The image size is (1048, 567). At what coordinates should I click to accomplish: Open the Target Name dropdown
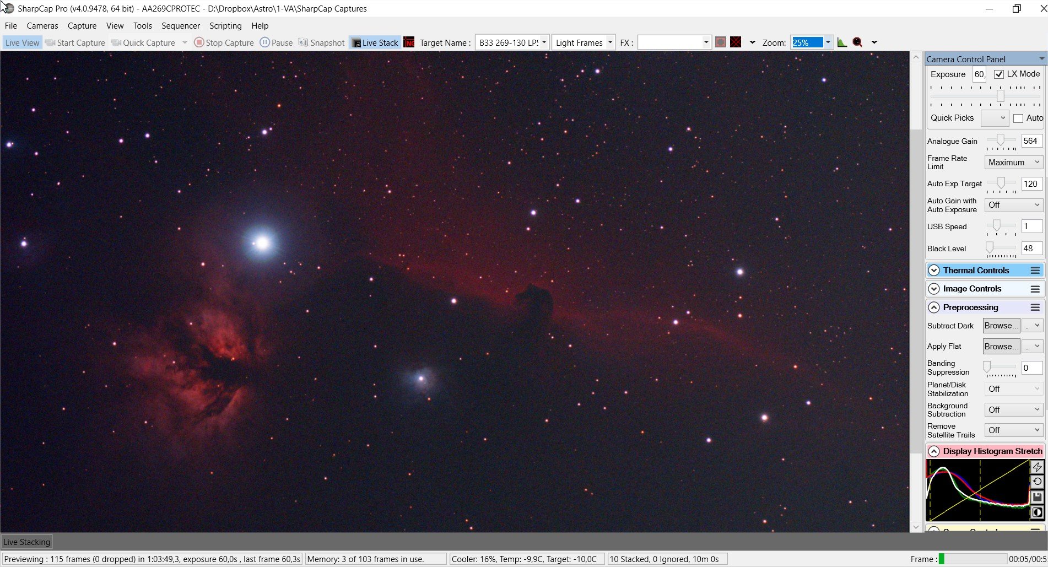(x=544, y=42)
